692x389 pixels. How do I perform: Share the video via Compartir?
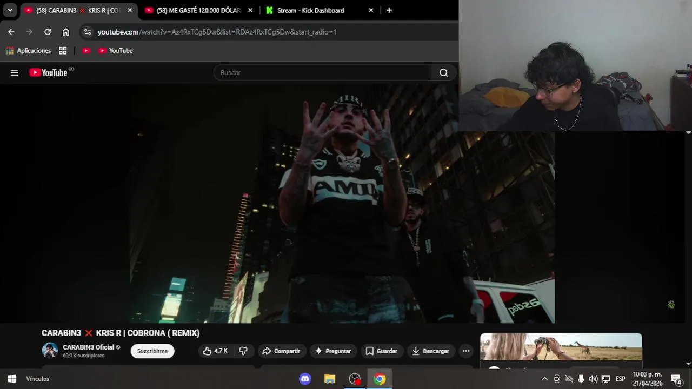pos(281,351)
